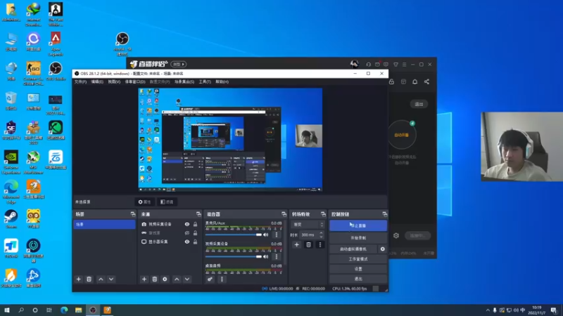
Task: Open the 视图(V) menu in OBS
Action: (114, 82)
